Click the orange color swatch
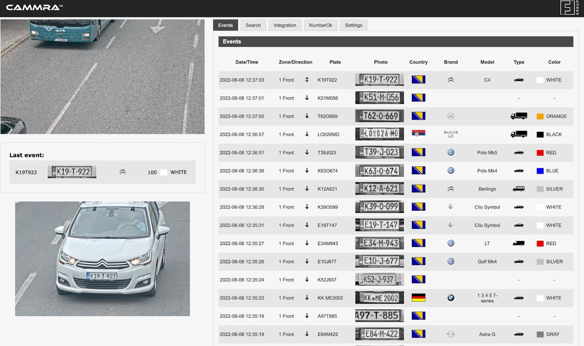The image size is (584, 346). 540,116
